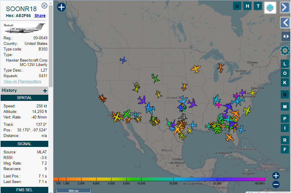Zoom out with the round minus button
Viewport: 291px width, 193px height.
pyautogui.click(x=276, y=184)
